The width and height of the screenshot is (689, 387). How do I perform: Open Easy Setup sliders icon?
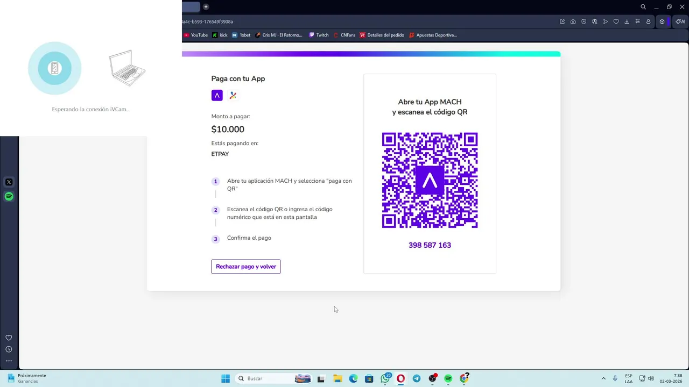[x=638, y=21]
